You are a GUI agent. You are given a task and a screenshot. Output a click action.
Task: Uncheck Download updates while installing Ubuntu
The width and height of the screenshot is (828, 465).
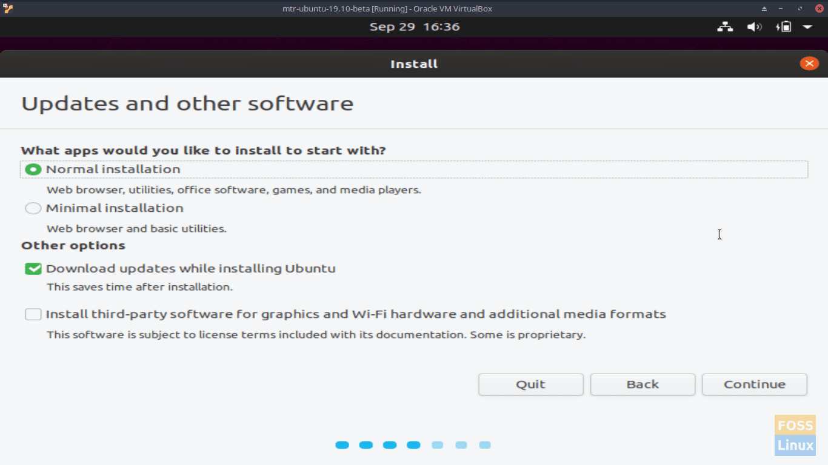(x=33, y=269)
